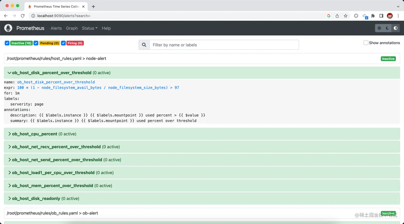This screenshot has height=224, width=404.
Task: Click the gray circle extension icon
Action: (x=356, y=16)
